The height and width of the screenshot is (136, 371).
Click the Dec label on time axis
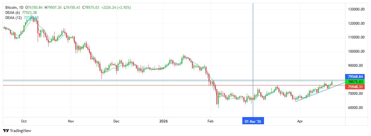(x=116, y=121)
